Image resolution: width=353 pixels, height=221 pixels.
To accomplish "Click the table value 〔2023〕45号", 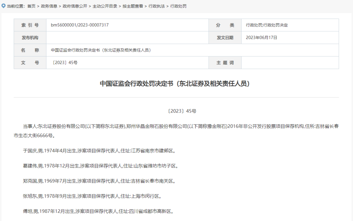I will pos(64,63).
